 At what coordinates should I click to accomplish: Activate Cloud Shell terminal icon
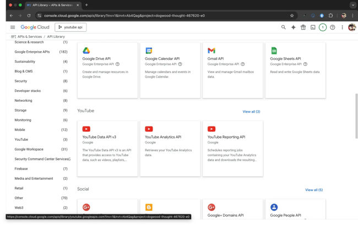pyautogui.click(x=313, y=27)
